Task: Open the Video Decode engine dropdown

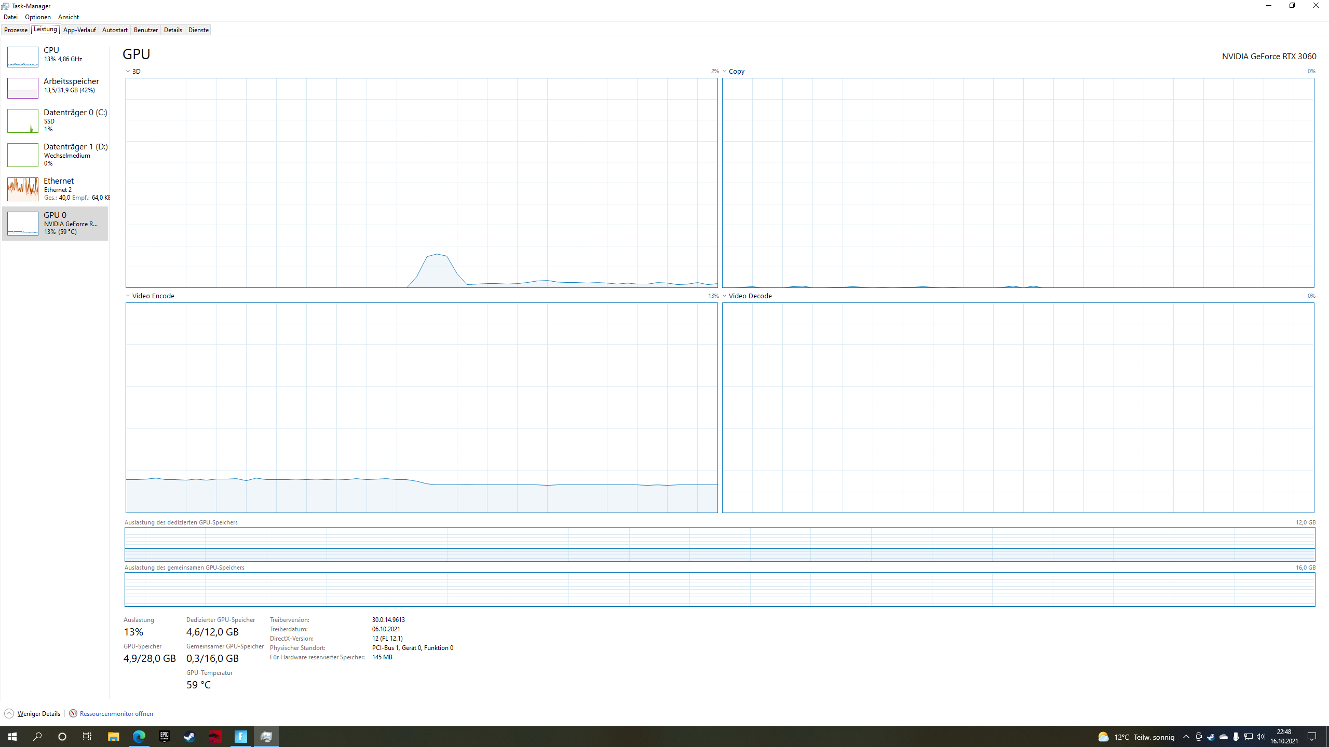Action: click(x=725, y=296)
